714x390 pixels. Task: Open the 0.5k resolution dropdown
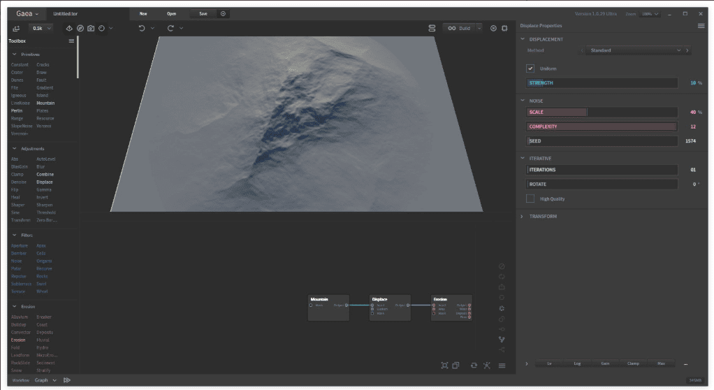(41, 28)
